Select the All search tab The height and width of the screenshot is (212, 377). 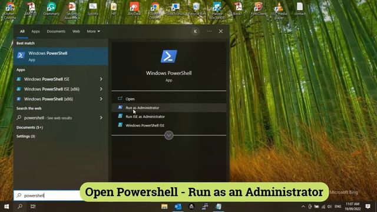(22, 31)
